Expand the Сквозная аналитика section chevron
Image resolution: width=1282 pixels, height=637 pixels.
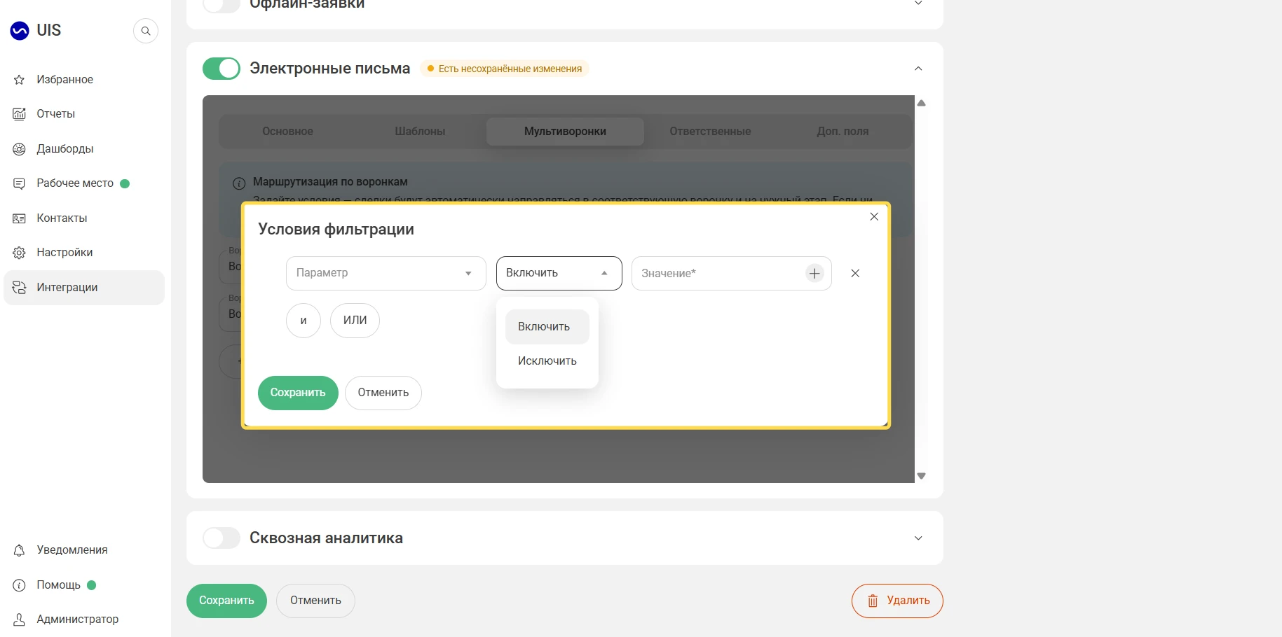coord(918,538)
